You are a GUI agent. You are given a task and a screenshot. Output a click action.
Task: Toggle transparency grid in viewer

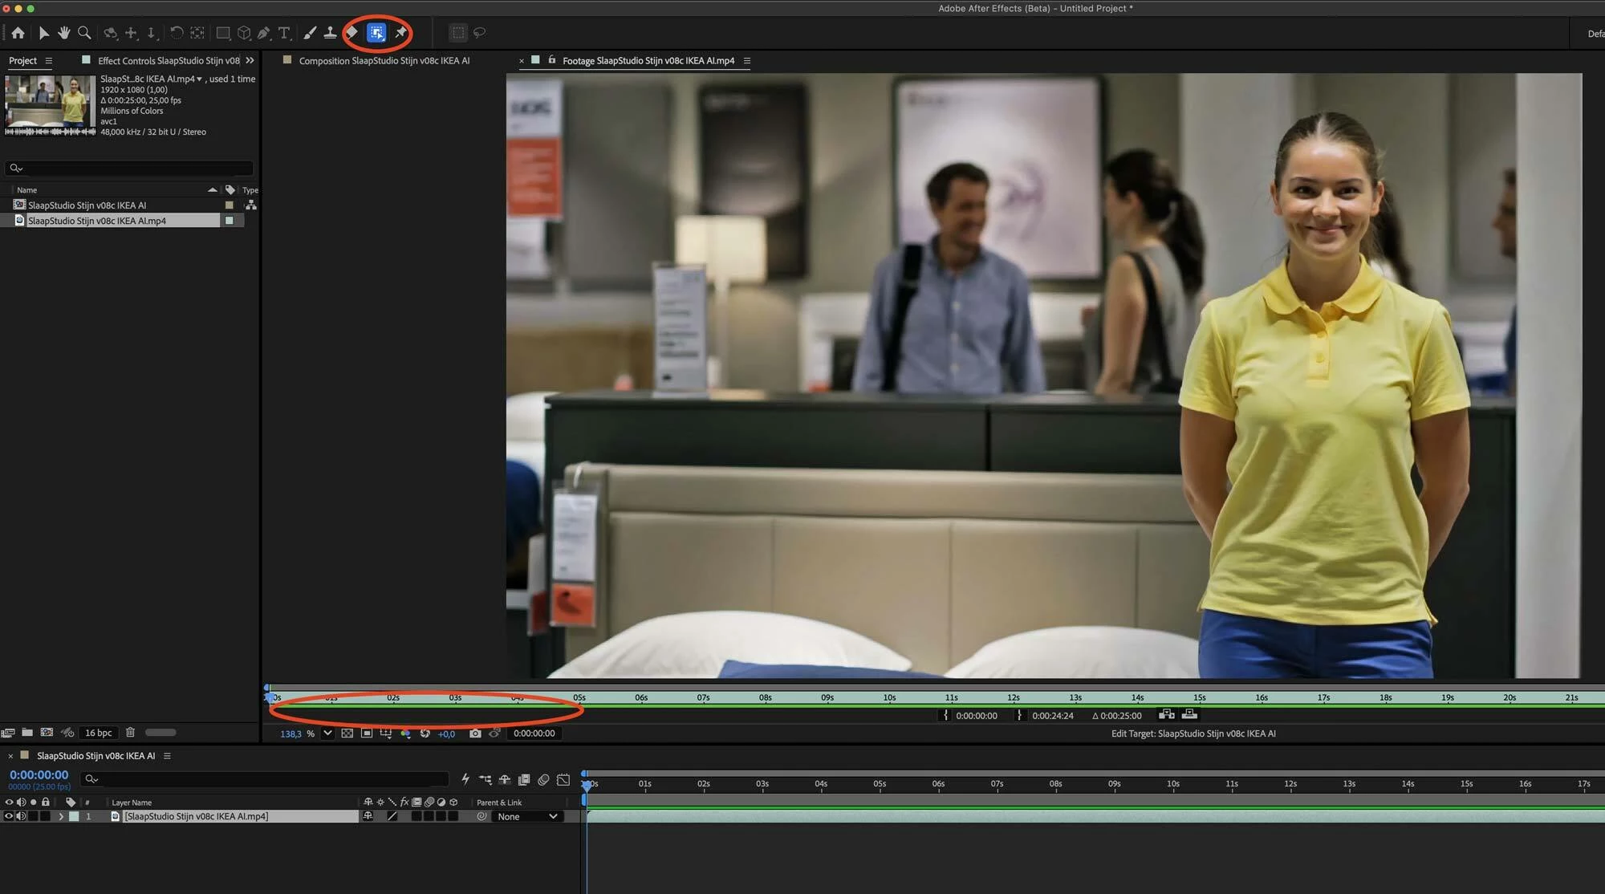347,733
